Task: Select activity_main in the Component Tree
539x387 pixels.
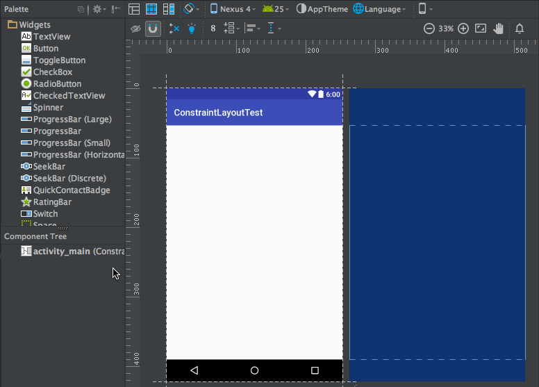Action: coord(61,251)
